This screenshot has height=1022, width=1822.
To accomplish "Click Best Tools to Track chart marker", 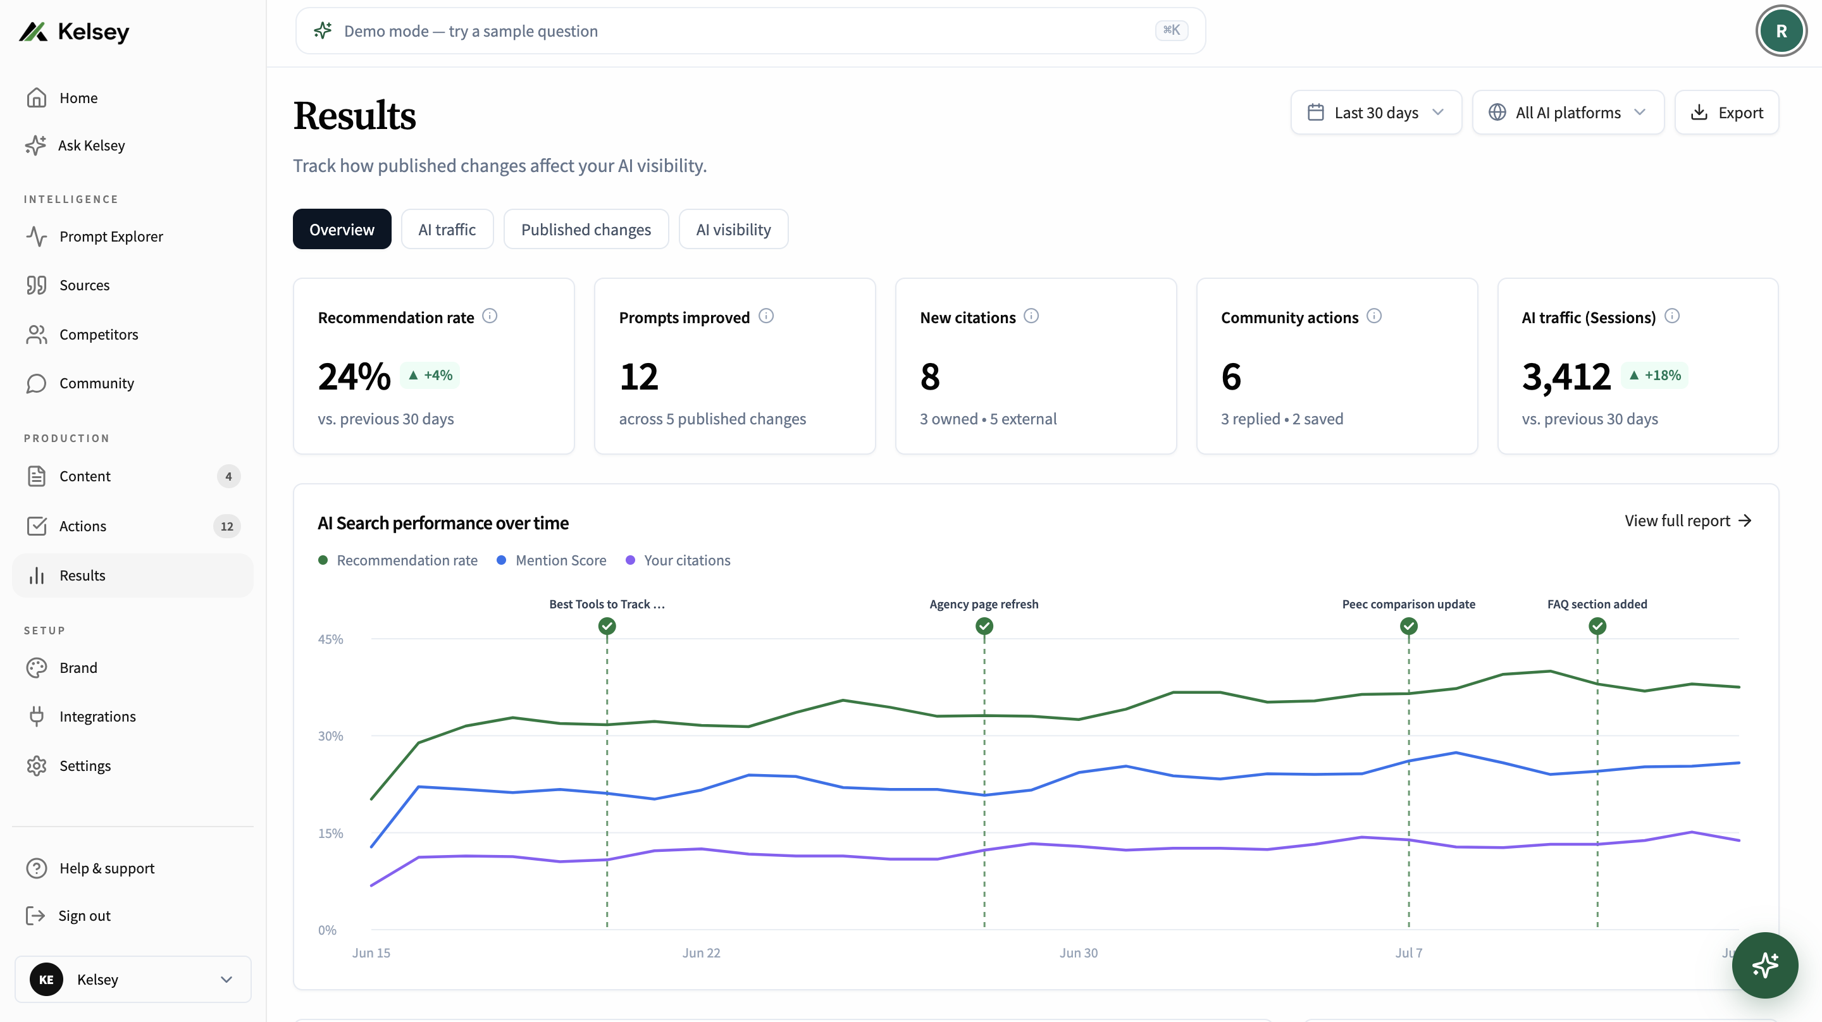I will (x=607, y=626).
